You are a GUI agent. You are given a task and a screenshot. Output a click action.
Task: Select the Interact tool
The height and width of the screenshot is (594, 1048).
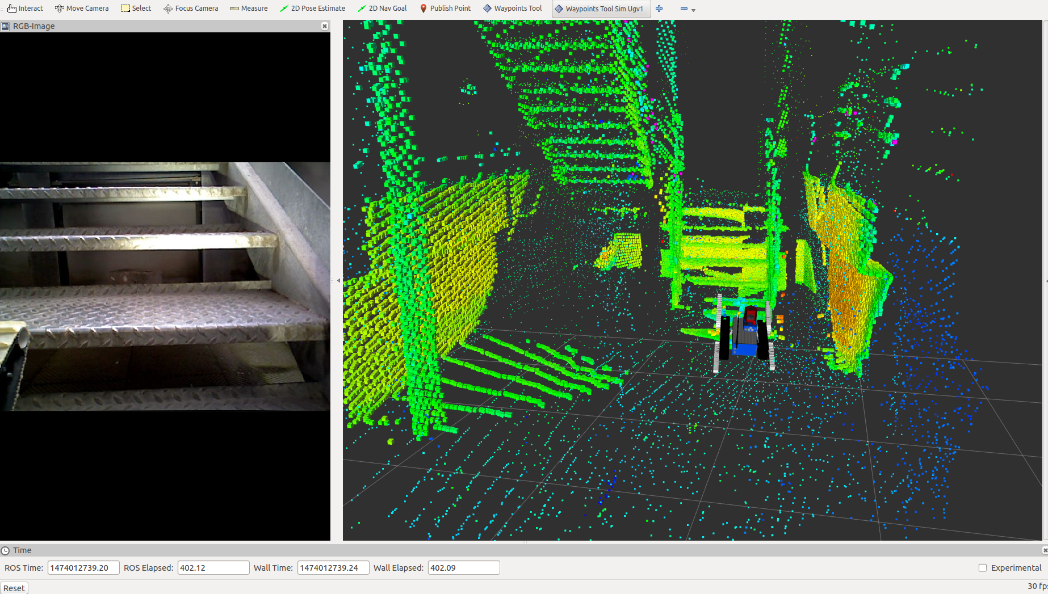(x=25, y=9)
